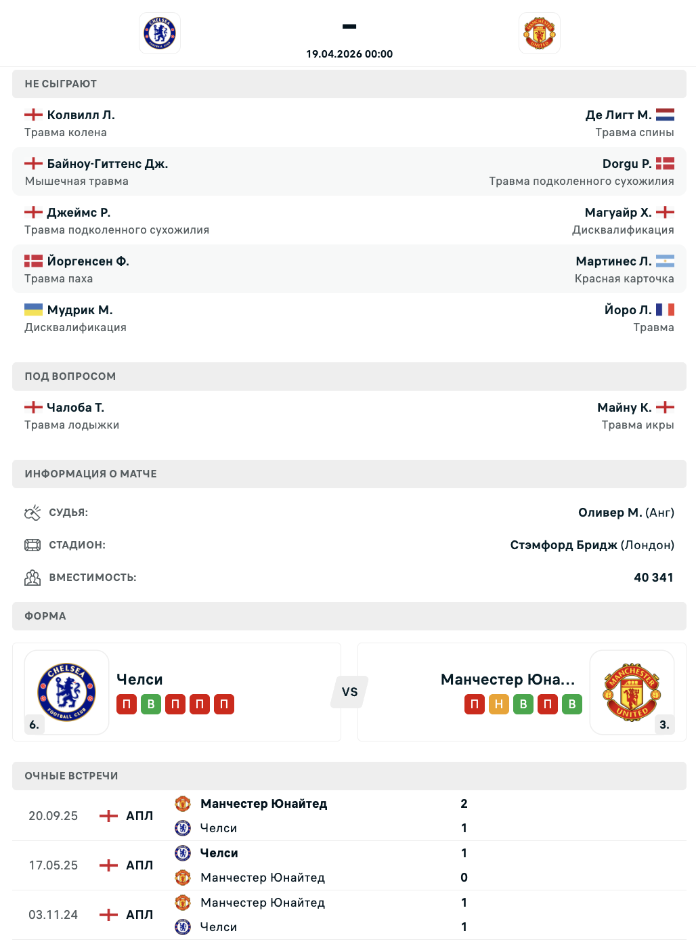Click the Netherlands flag beside Де Лигт М.
The height and width of the screenshot is (948, 696).
click(x=665, y=115)
